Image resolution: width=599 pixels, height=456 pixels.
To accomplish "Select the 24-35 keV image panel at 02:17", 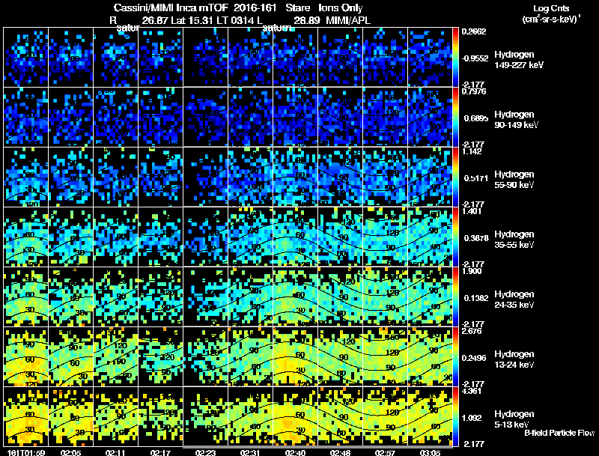I will coord(160,297).
